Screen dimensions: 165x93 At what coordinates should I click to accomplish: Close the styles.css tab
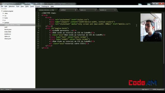95,10
